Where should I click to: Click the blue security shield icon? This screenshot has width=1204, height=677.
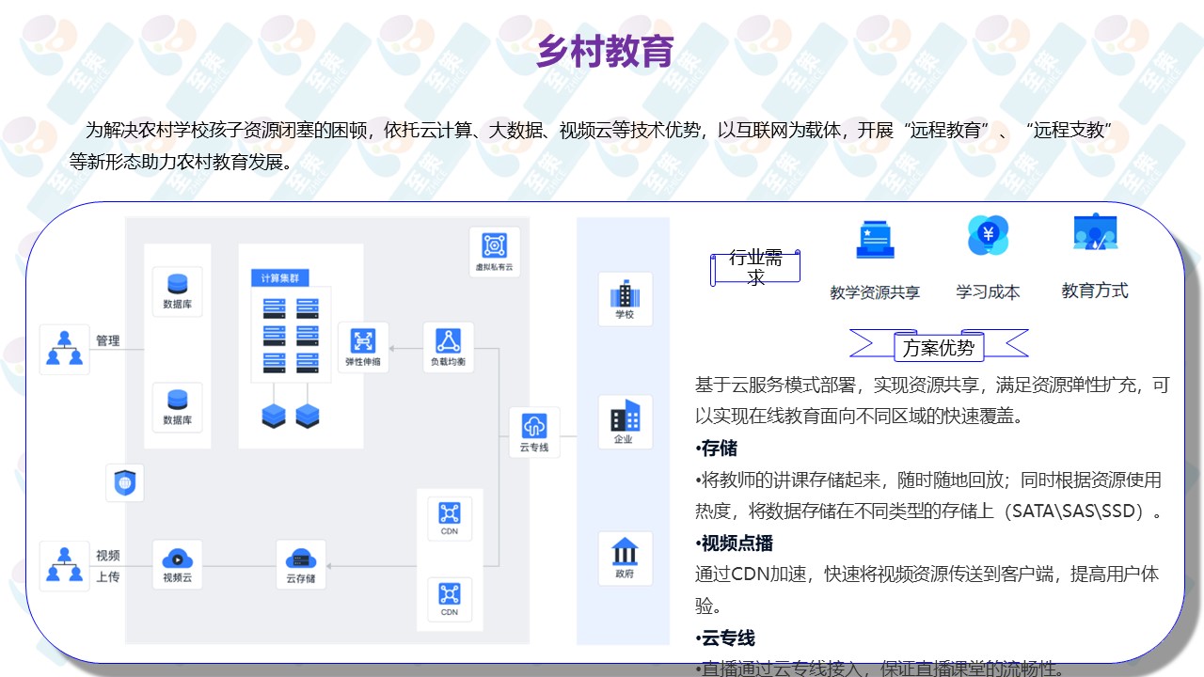(x=125, y=483)
